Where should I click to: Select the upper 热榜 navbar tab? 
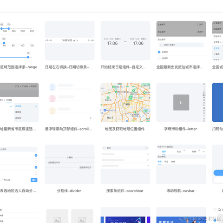(194, 151)
